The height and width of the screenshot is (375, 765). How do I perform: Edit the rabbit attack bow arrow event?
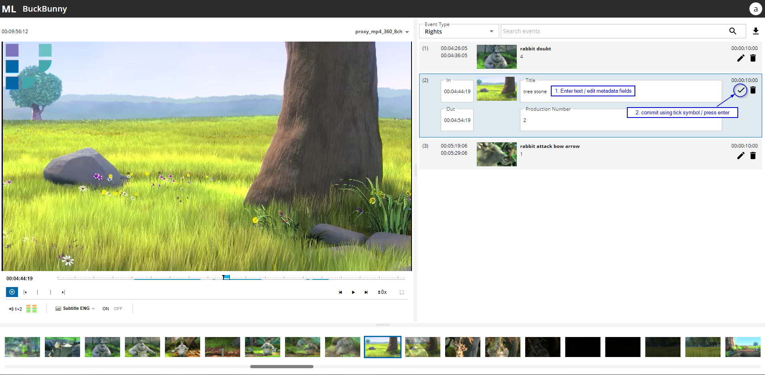pos(741,156)
